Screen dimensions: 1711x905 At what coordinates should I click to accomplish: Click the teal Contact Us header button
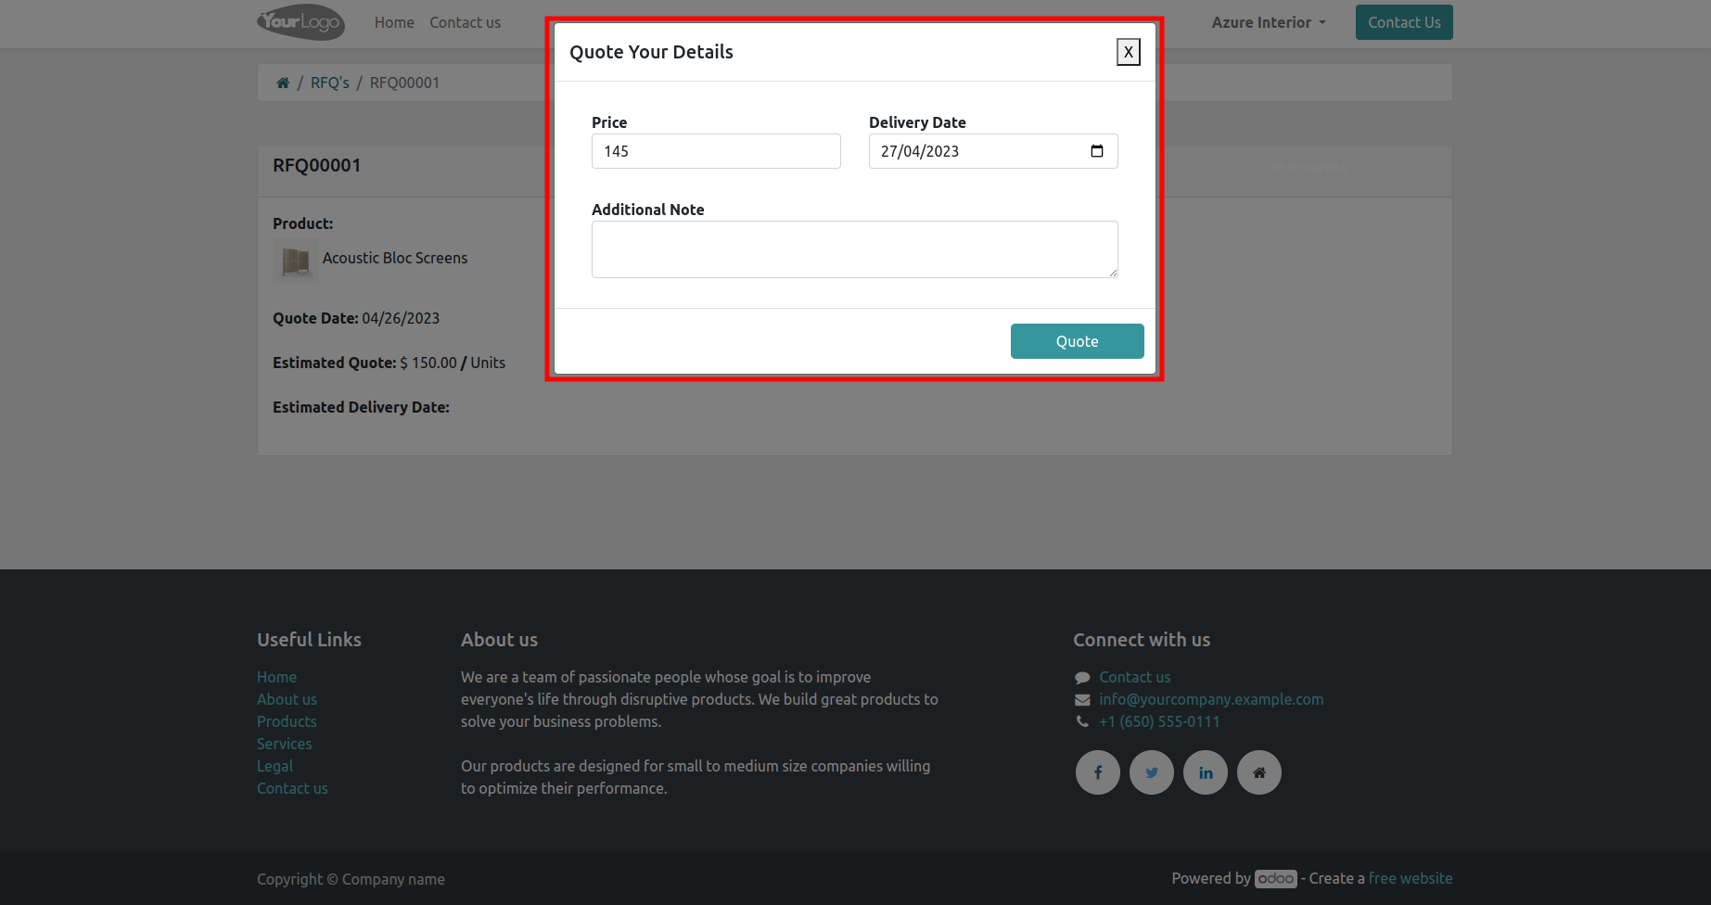click(1404, 22)
